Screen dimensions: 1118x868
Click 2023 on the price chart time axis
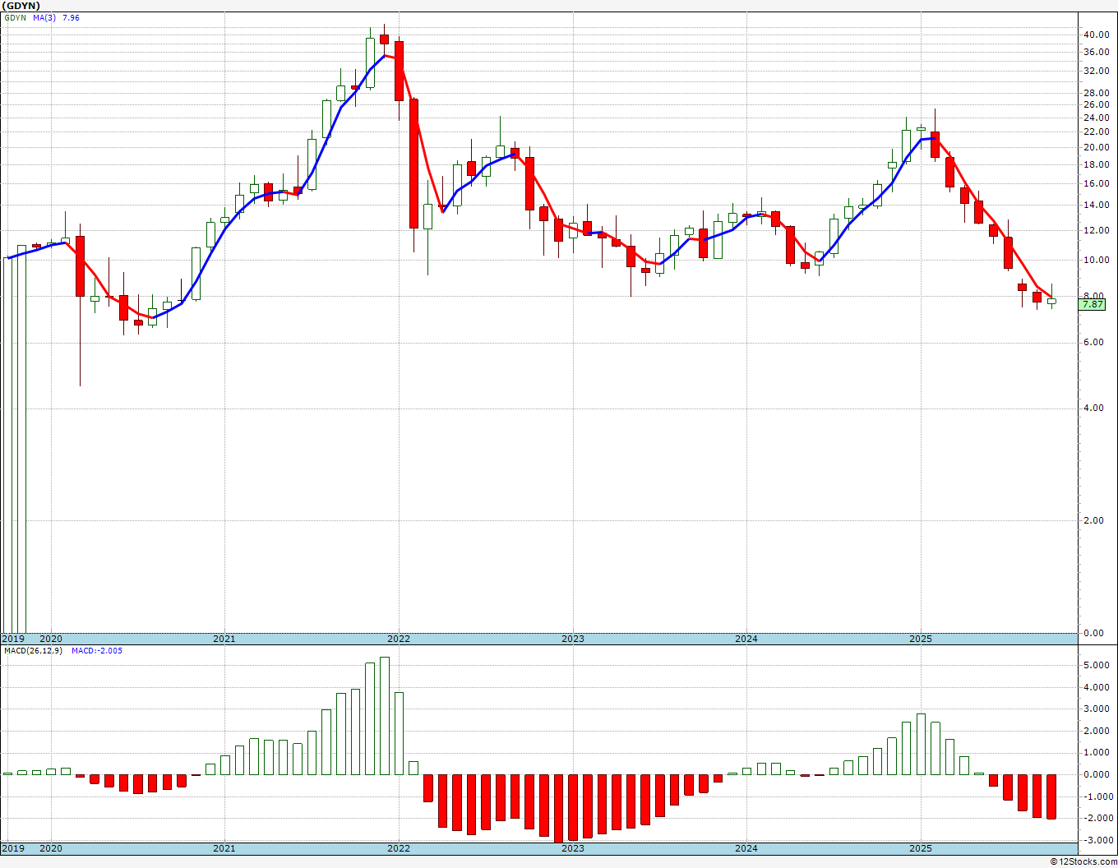tap(573, 639)
